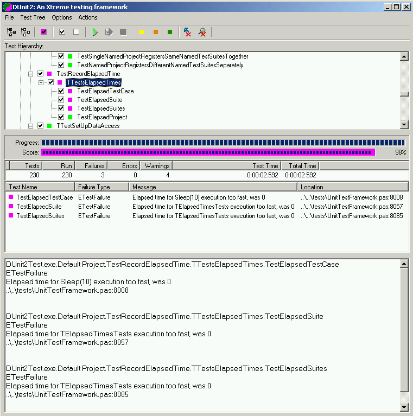
Task: Toggle the TestElapsedSuites checkbox in the tree
Action: coord(61,108)
